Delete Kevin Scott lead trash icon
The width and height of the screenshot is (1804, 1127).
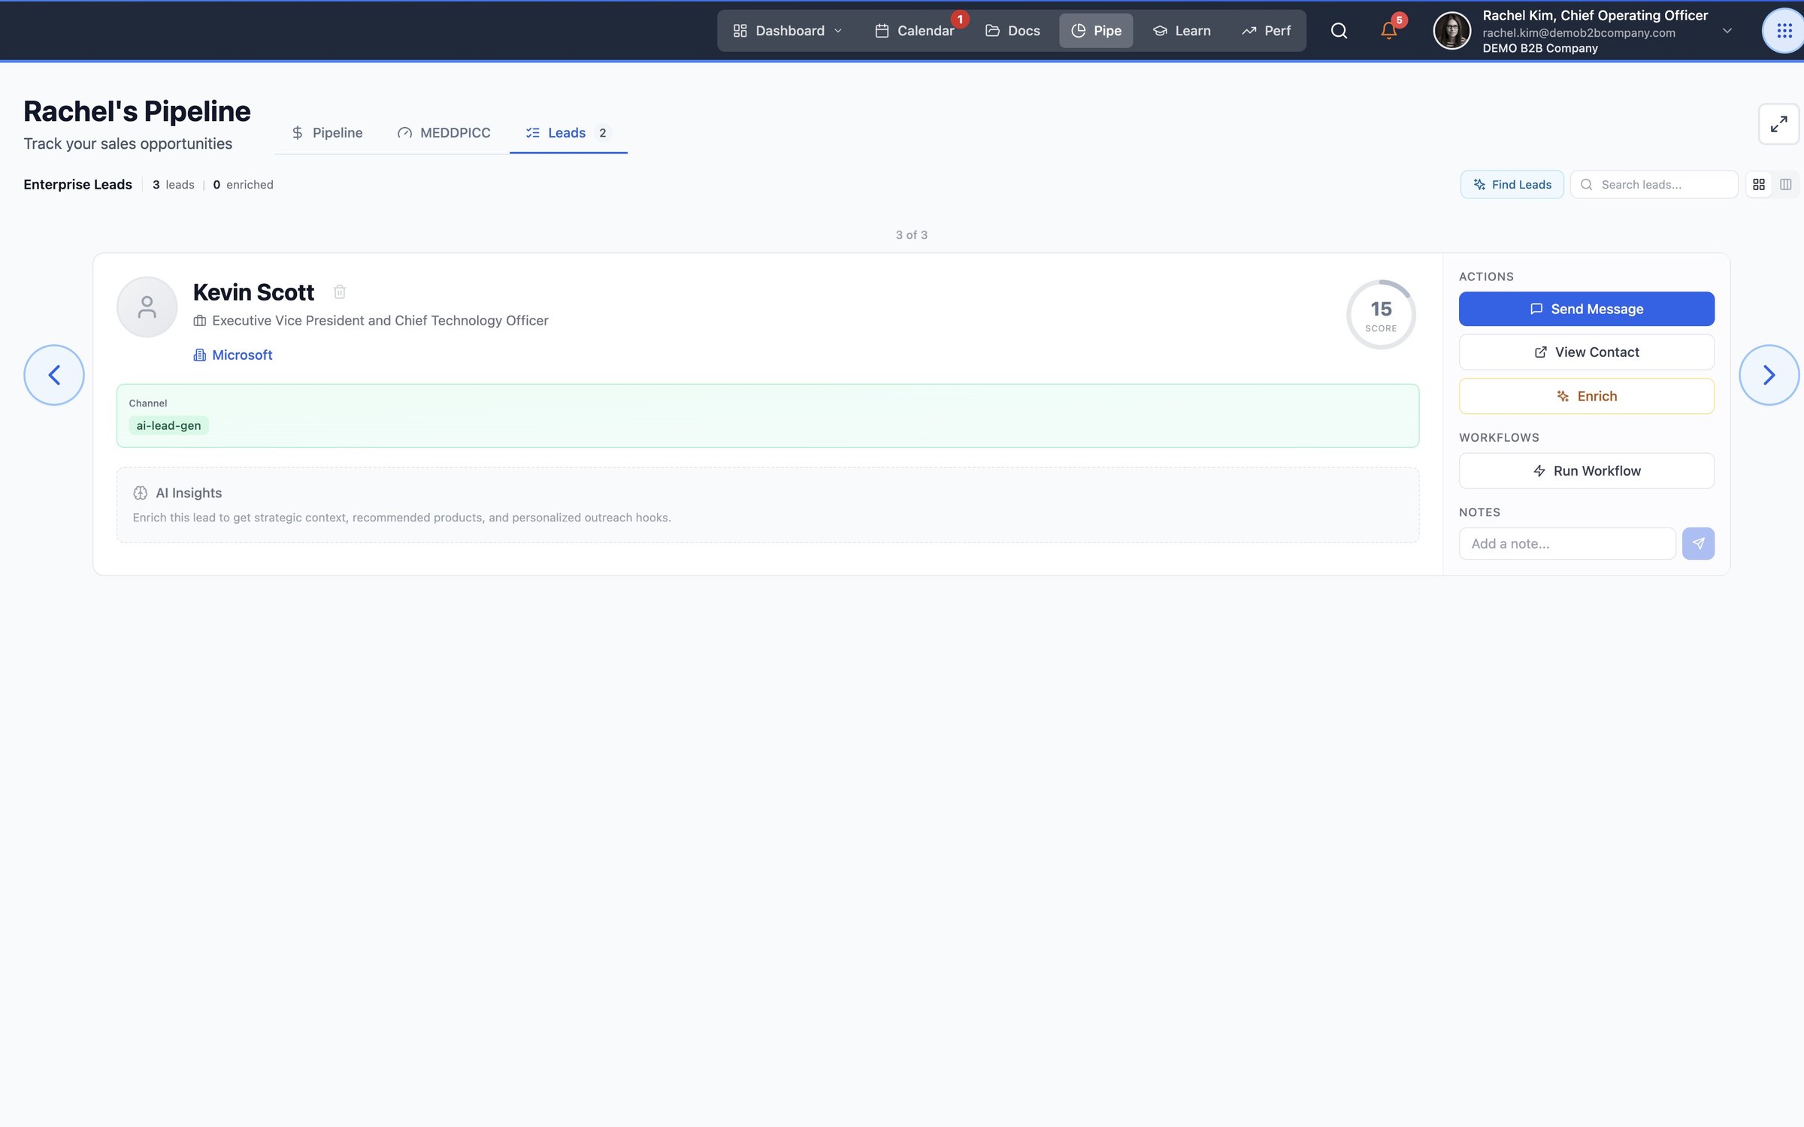(340, 292)
